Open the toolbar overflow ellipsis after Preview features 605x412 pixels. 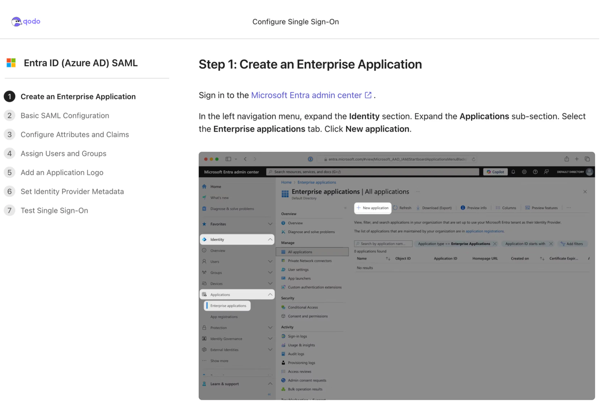(569, 208)
